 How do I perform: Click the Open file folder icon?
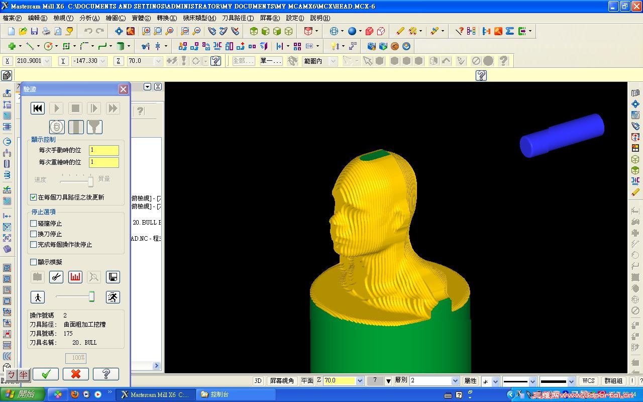tap(23, 31)
